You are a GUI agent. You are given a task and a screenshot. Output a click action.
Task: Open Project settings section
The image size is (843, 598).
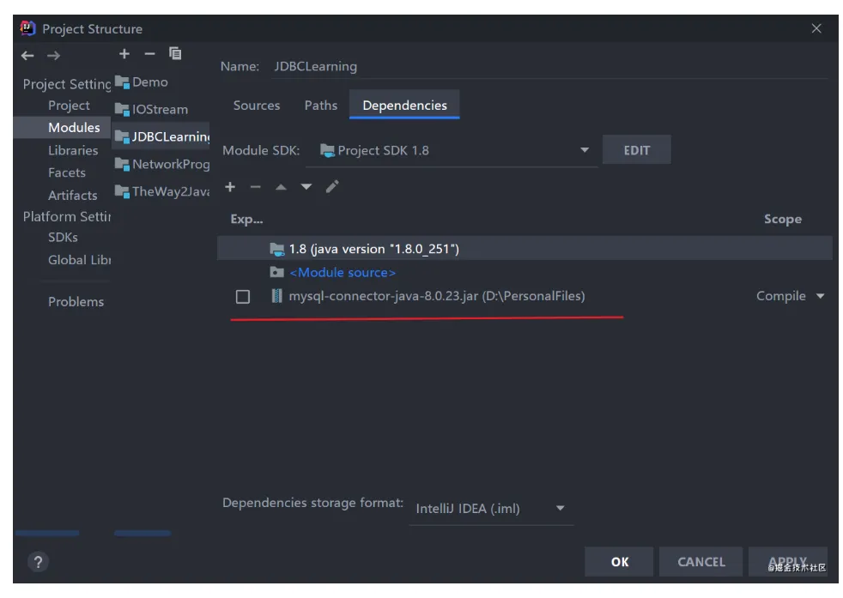69,106
